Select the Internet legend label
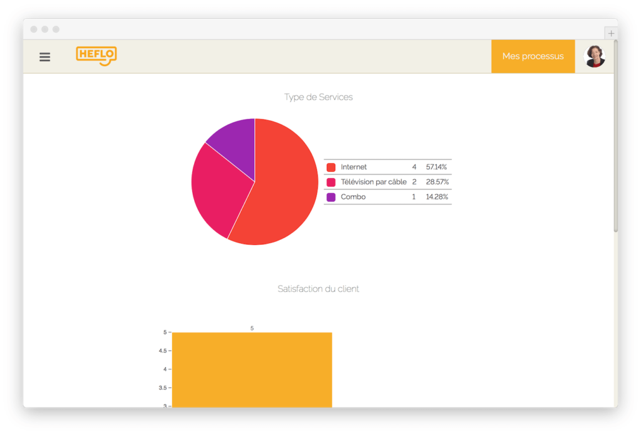The width and height of the screenshot is (641, 435). point(354,167)
